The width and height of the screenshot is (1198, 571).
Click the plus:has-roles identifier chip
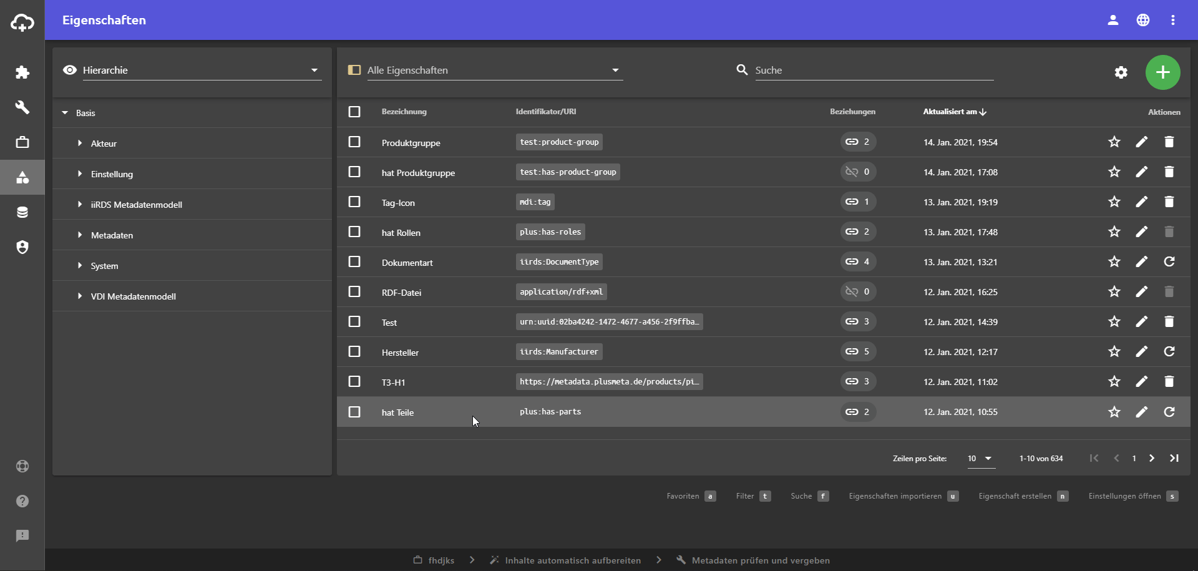550,232
